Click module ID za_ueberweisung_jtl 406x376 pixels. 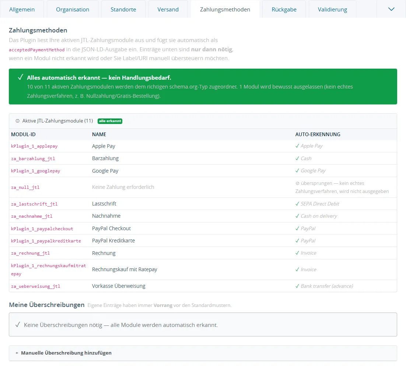tap(35, 286)
